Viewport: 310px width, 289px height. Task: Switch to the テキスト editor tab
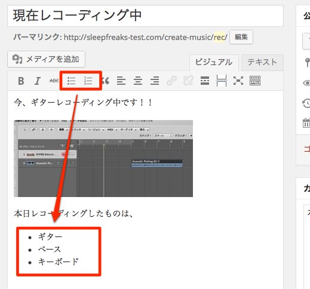pyautogui.click(x=262, y=62)
